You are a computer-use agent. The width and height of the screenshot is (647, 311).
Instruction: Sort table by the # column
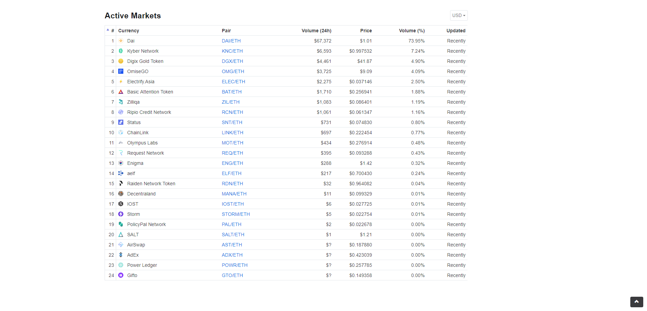110,31
